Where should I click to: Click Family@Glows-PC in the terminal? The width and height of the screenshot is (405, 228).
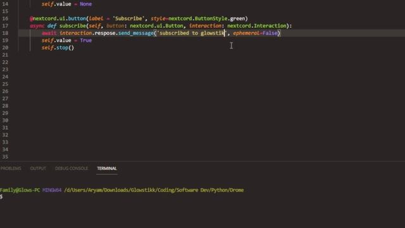coord(20,190)
